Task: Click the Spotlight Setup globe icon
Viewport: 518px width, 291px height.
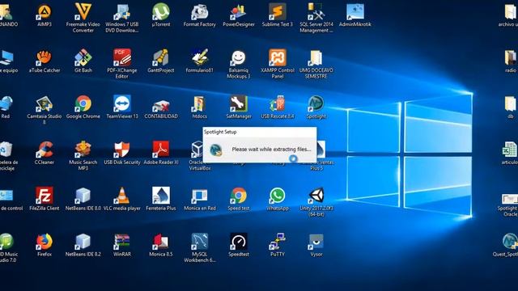Action: 216,150
